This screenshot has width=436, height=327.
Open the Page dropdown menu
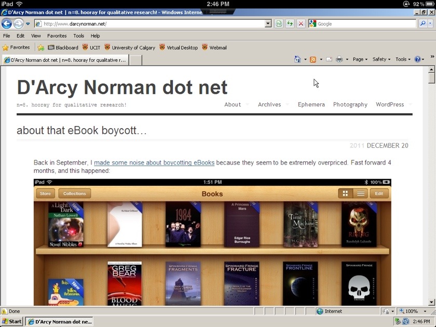tap(360, 60)
